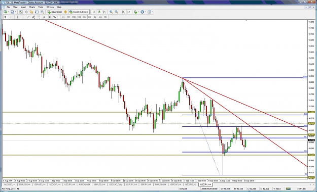Set timeframe to M30

pyautogui.click(x=79, y=17)
